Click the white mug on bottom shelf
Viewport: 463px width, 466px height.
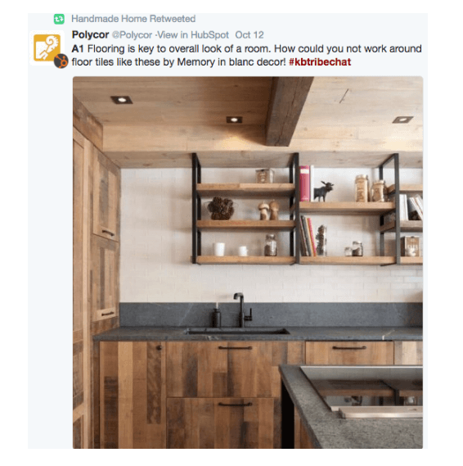pyautogui.click(x=219, y=249)
